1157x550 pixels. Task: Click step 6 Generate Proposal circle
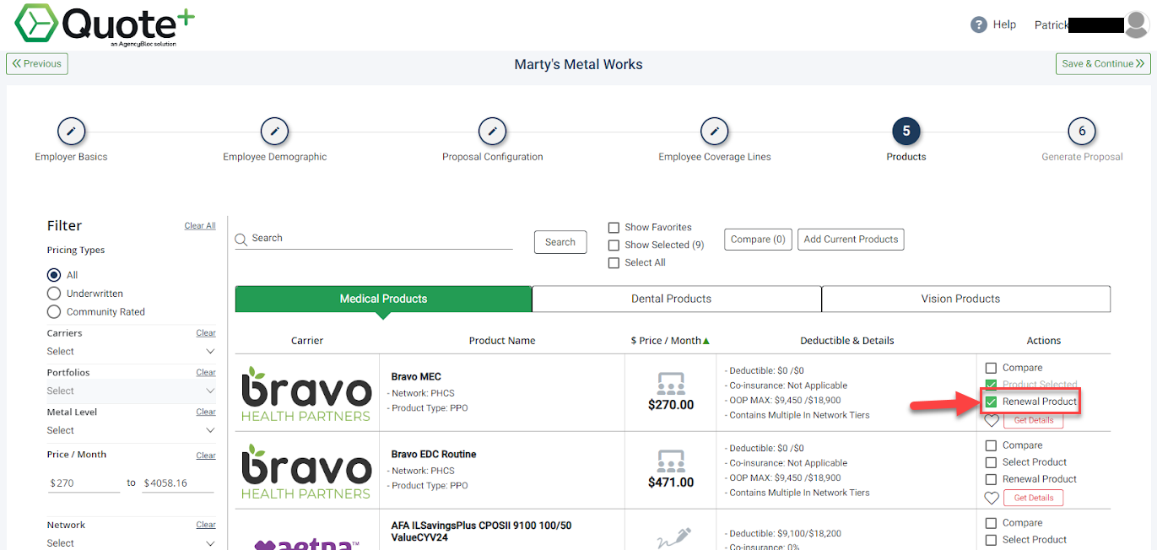[1082, 132]
